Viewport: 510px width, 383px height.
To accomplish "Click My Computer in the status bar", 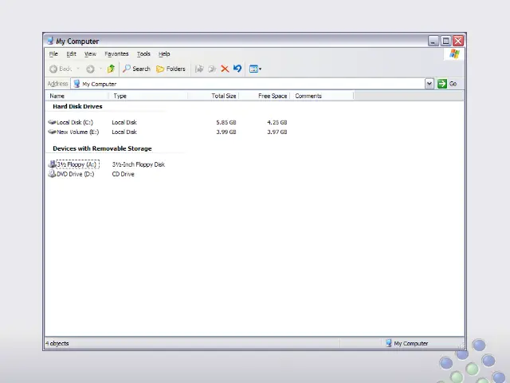I will (x=406, y=343).
